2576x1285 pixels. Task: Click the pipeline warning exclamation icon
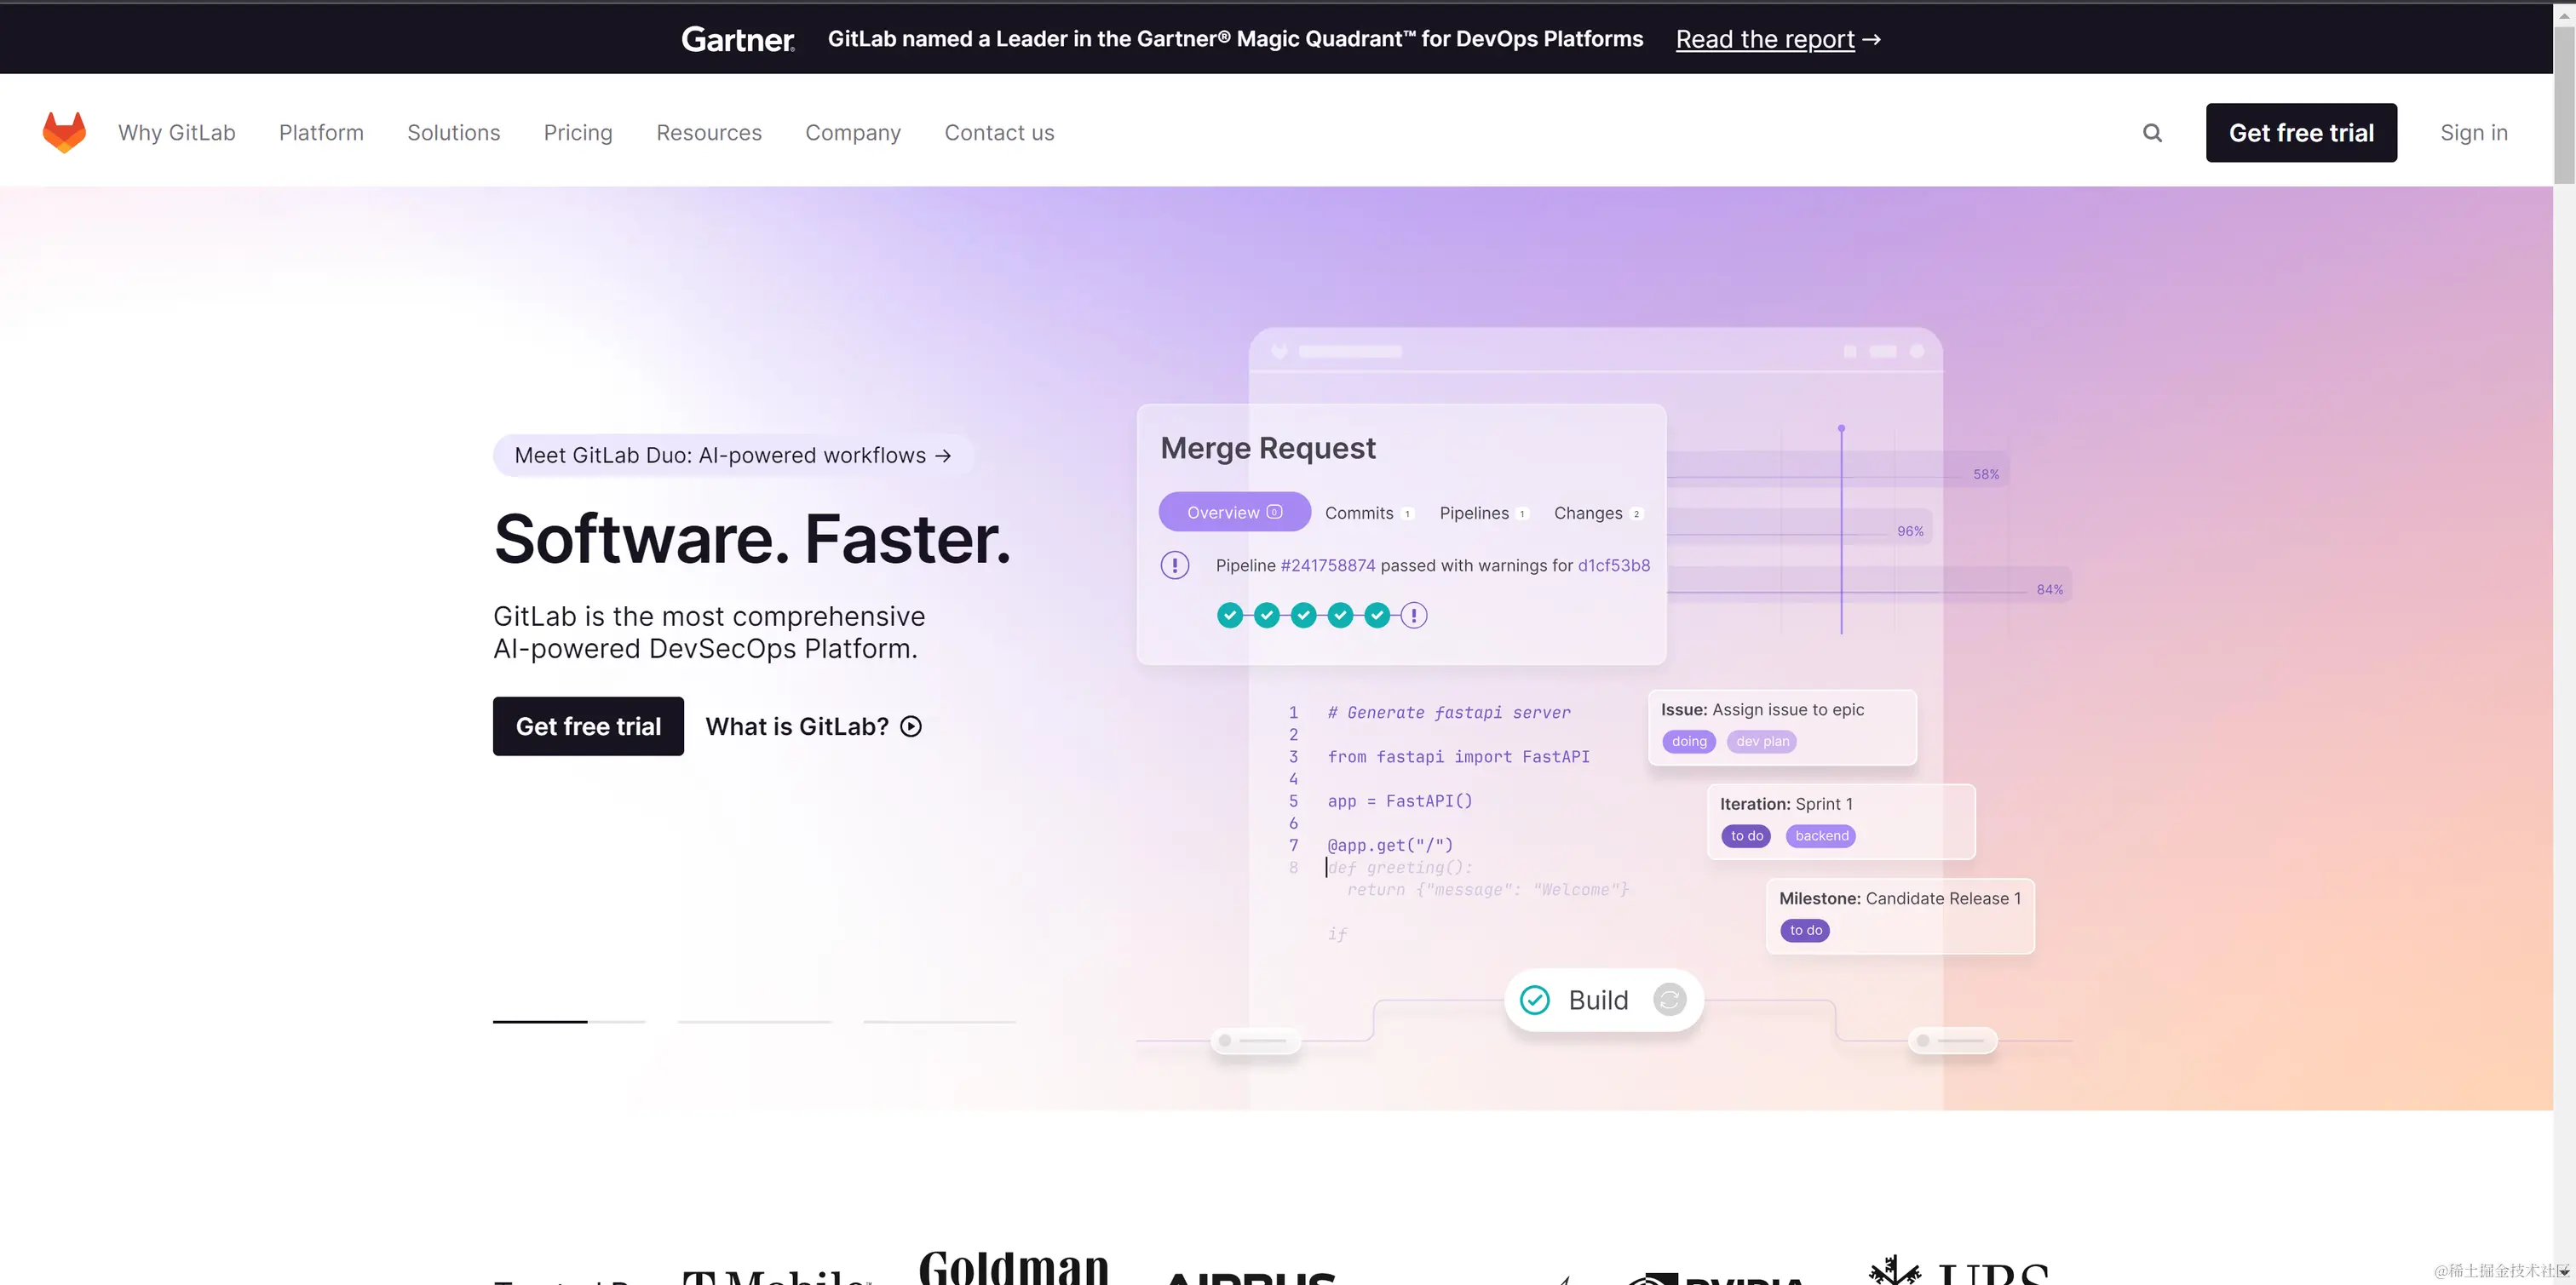pos(1175,565)
